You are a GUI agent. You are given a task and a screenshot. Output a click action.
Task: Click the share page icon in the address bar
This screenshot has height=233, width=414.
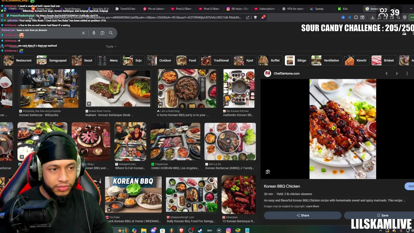coord(248,17)
